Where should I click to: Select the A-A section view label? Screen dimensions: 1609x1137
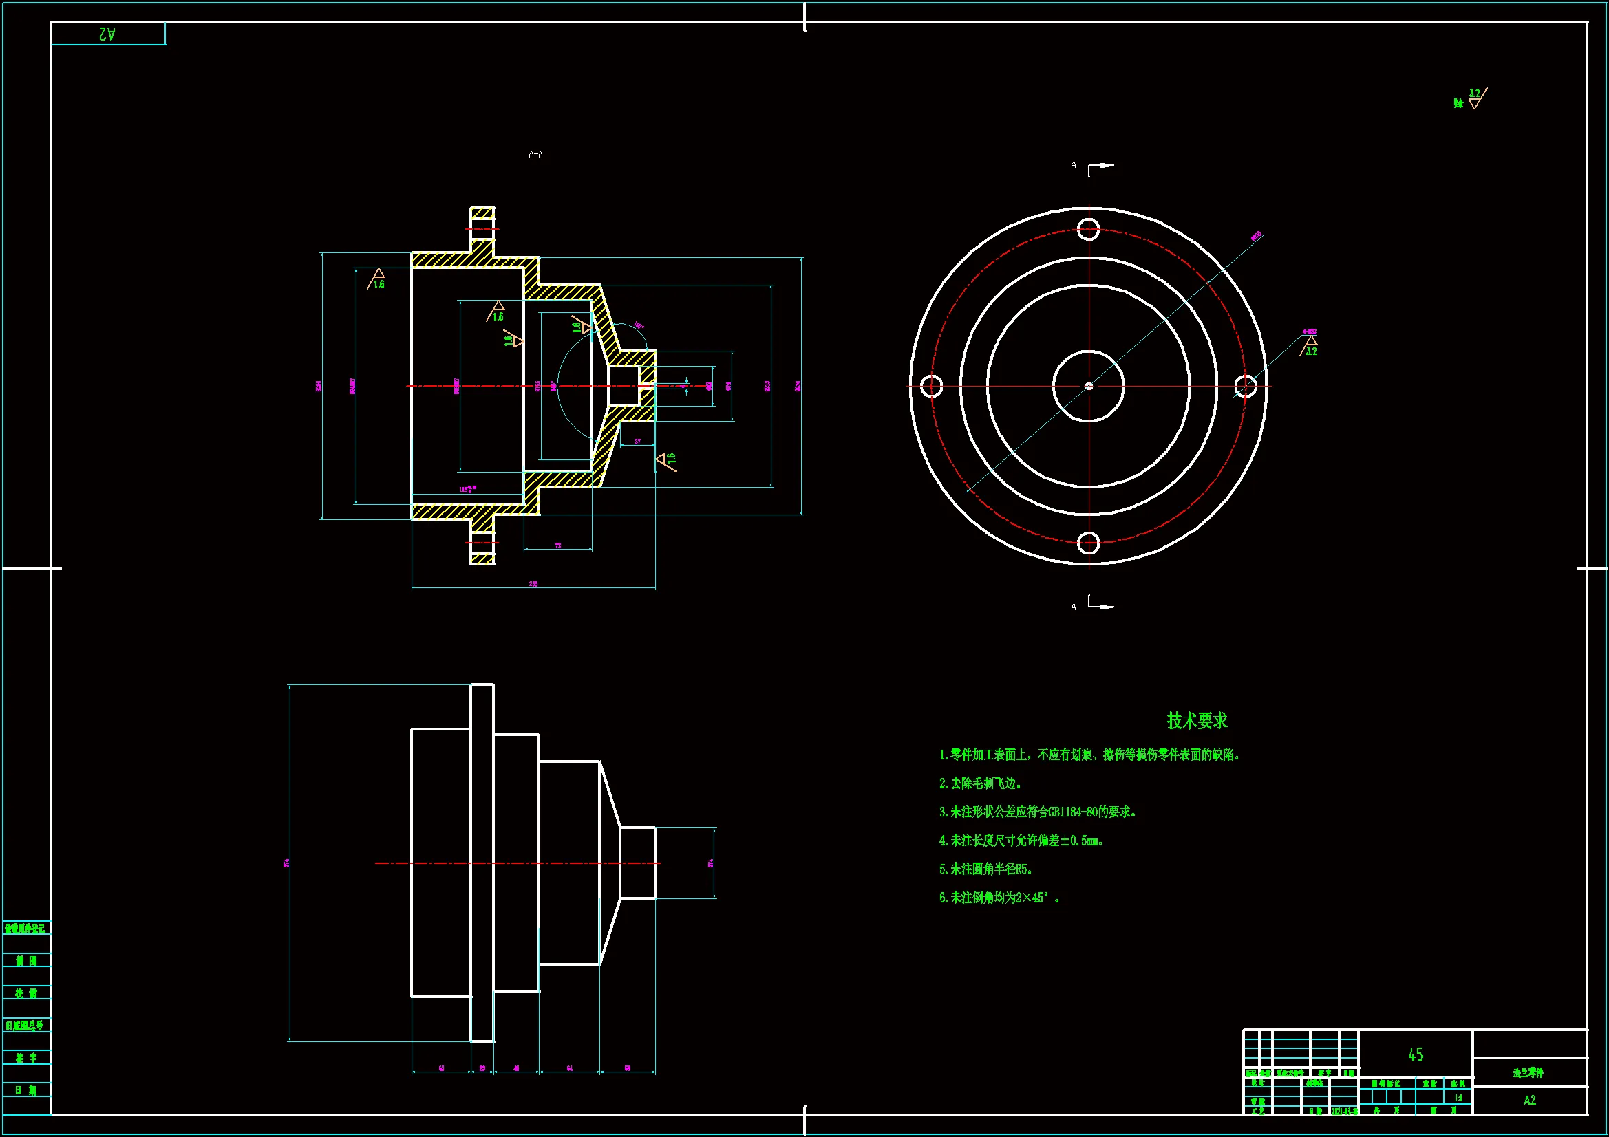click(535, 154)
